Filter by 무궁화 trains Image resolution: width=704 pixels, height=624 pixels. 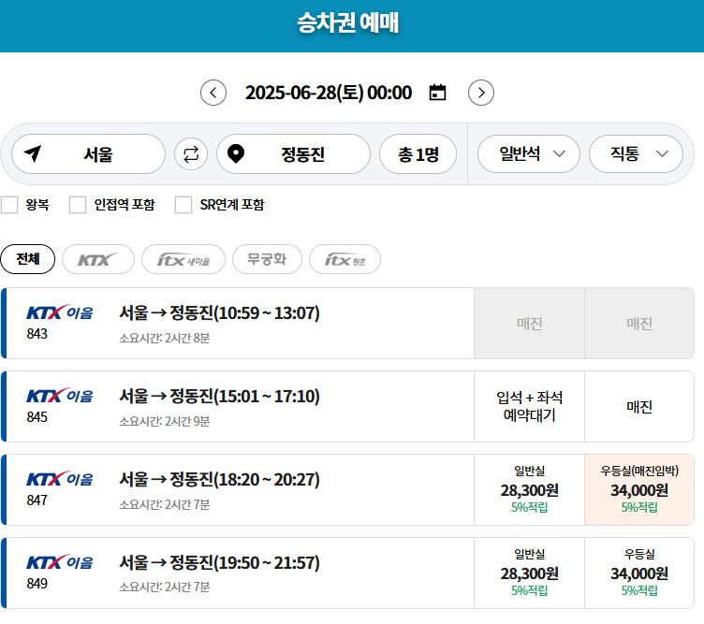[x=267, y=259]
